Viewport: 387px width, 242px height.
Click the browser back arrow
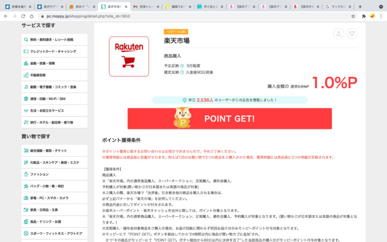pos(6,16)
